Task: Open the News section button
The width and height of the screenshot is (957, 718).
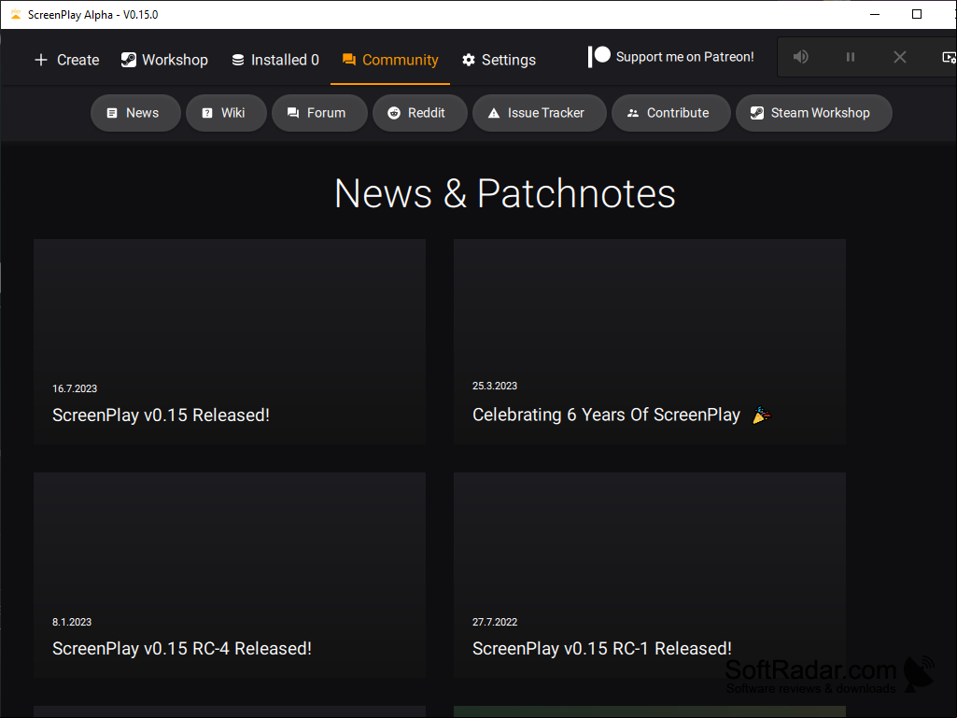Action: [135, 113]
